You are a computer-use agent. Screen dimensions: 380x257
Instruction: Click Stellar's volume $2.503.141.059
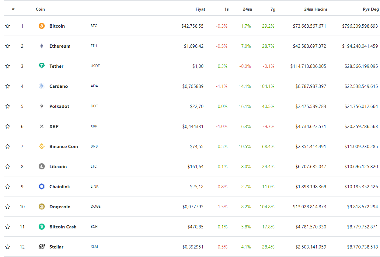click(311, 247)
